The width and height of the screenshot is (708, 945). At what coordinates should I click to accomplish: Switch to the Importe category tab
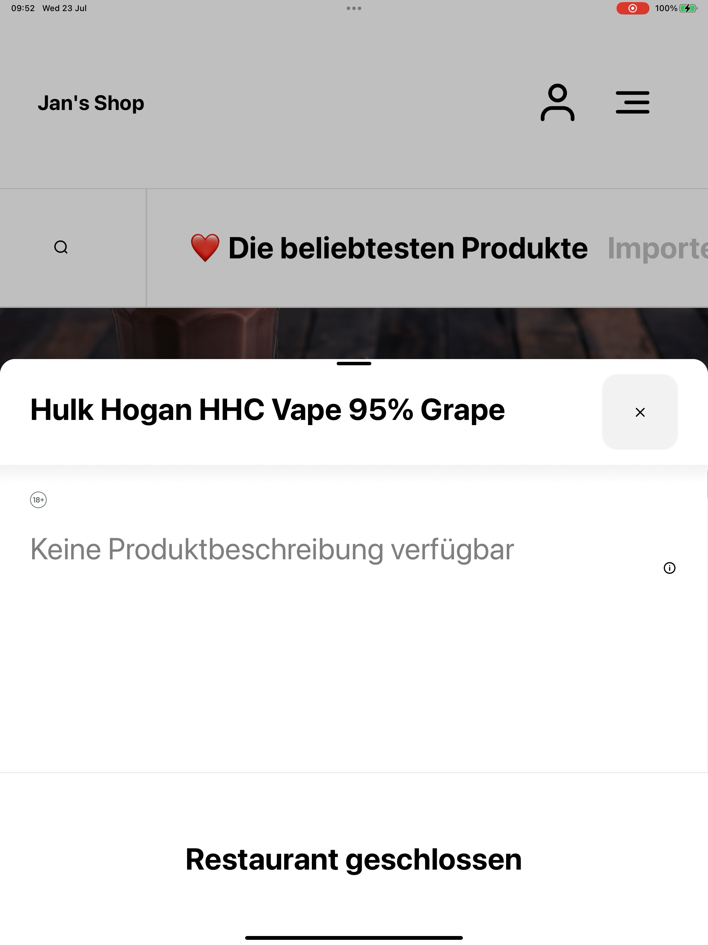click(658, 248)
